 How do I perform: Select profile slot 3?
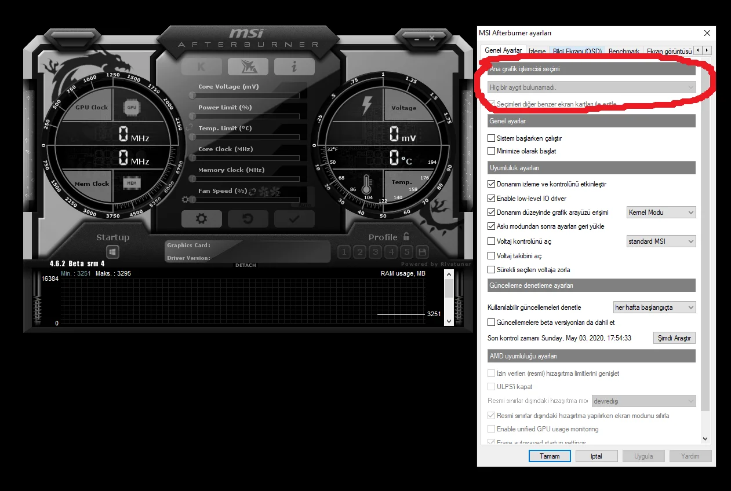coord(375,252)
